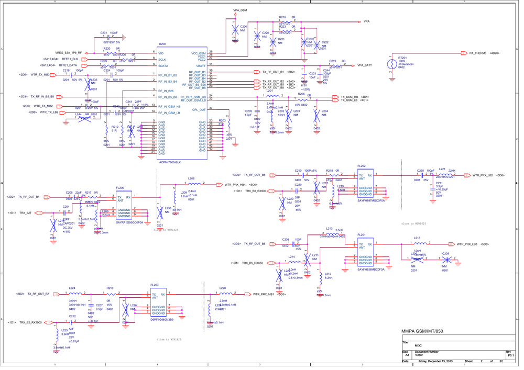Viewport: 524px width, 370px height.
Task: Click the WTR_TX_MB2 port label
Action: point(43,106)
